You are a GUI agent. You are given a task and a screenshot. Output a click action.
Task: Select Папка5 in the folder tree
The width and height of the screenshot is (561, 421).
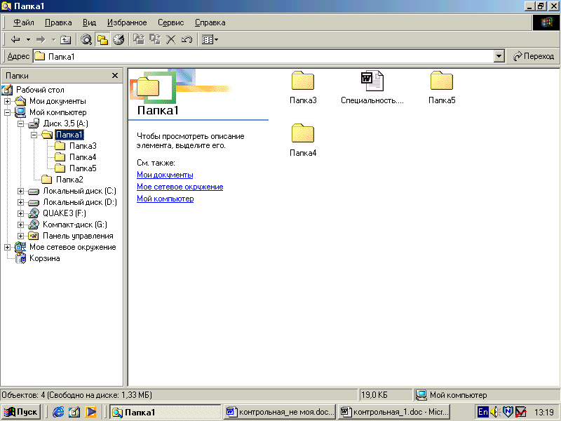(83, 168)
